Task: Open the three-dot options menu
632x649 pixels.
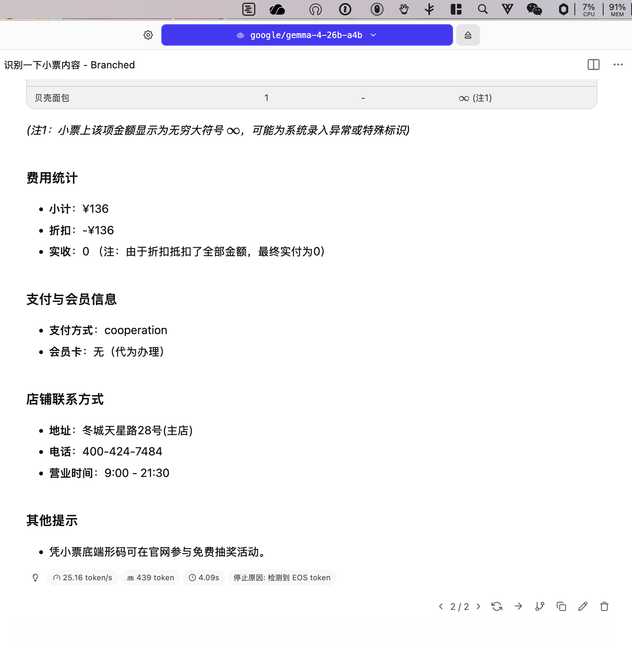Action: [617, 65]
